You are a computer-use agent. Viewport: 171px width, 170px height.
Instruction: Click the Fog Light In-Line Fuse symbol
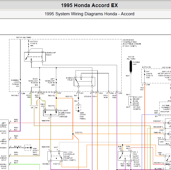click(131, 101)
